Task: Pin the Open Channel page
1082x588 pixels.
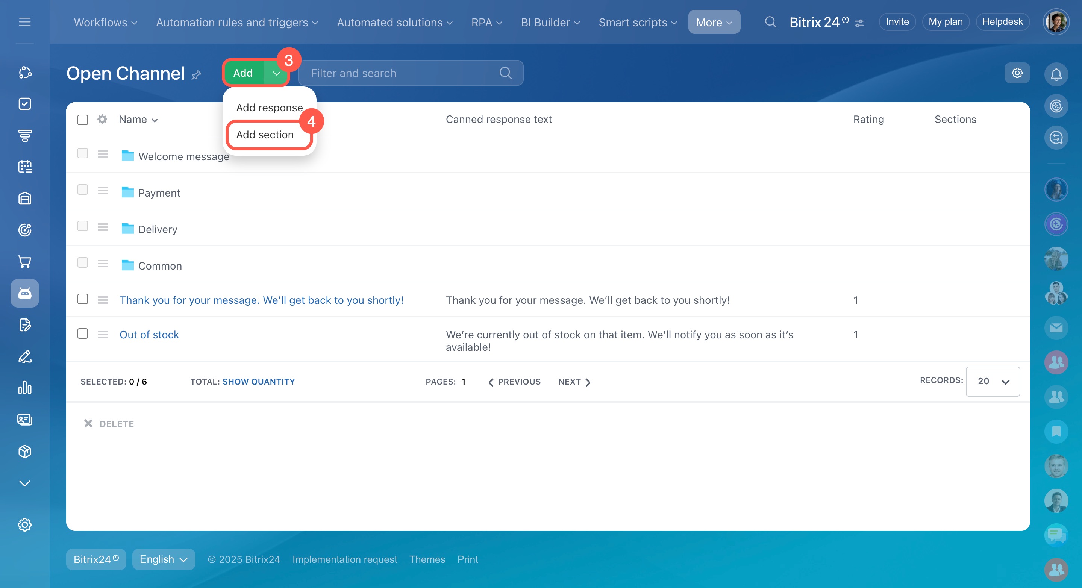Action: (x=196, y=75)
